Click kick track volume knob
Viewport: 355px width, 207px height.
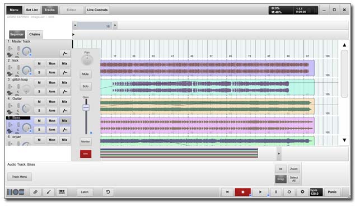pyautogui.click(x=26, y=70)
